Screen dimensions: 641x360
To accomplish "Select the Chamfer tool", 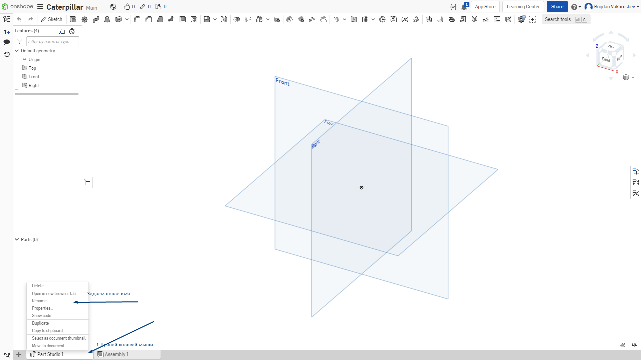I will (149, 19).
